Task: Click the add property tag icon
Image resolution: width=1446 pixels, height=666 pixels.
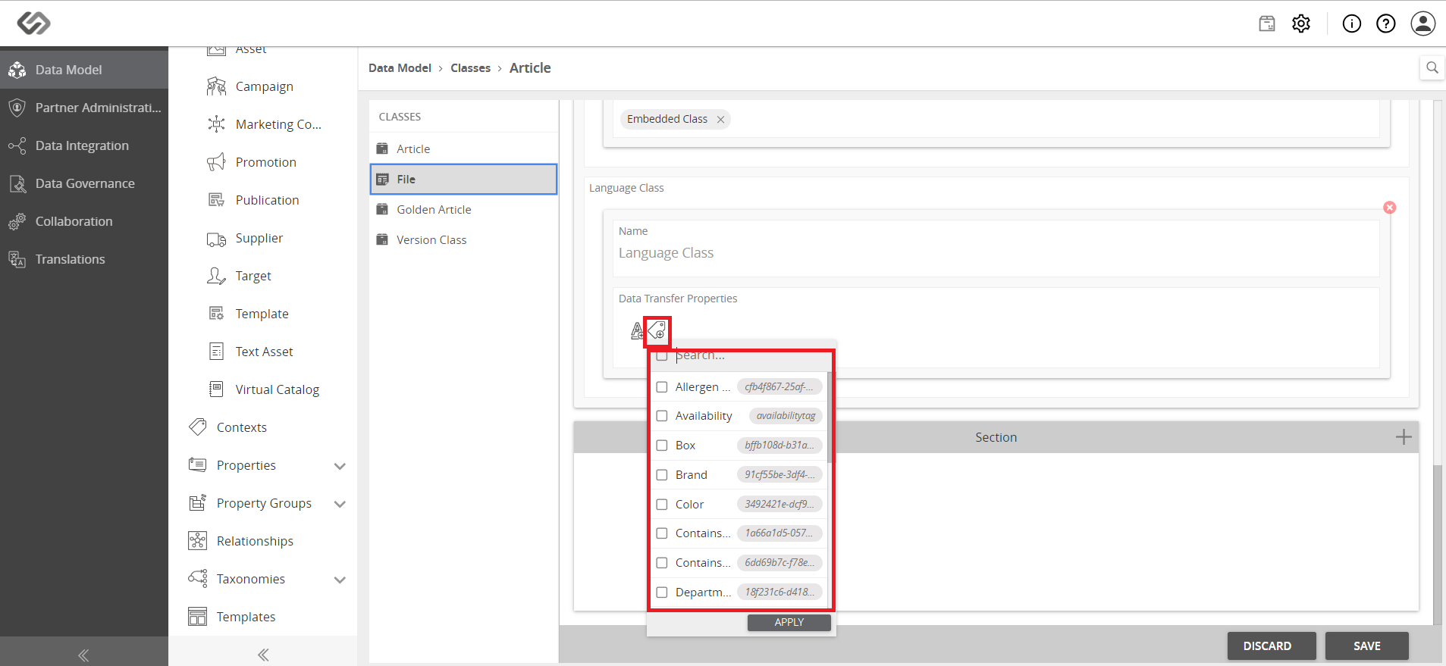Action: coord(657,330)
